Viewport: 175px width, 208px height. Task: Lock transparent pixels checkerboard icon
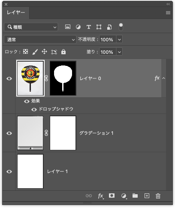pyautogui.click(x=25, y=52)
